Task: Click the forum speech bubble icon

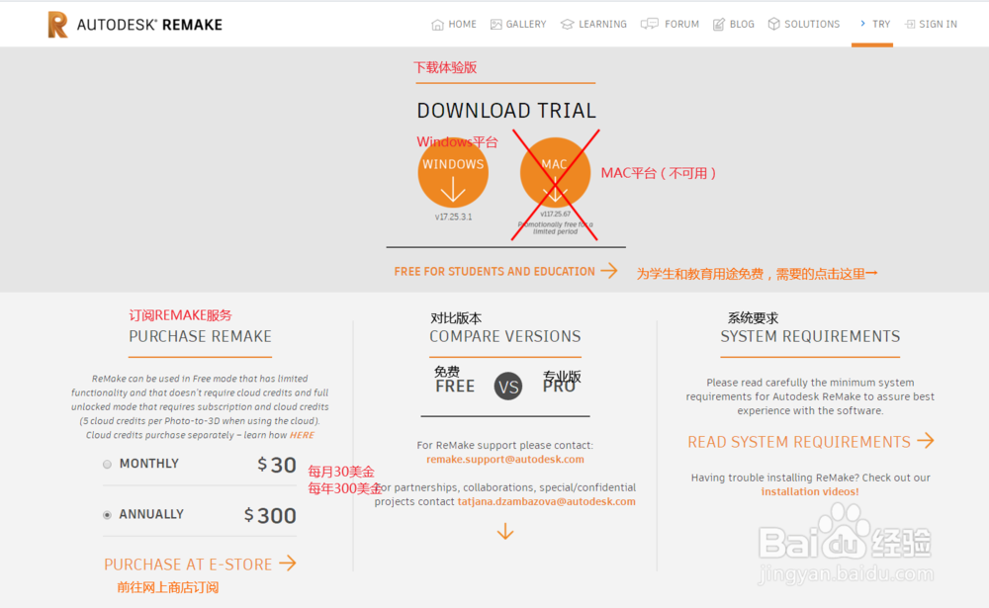Action: [649, 24]
